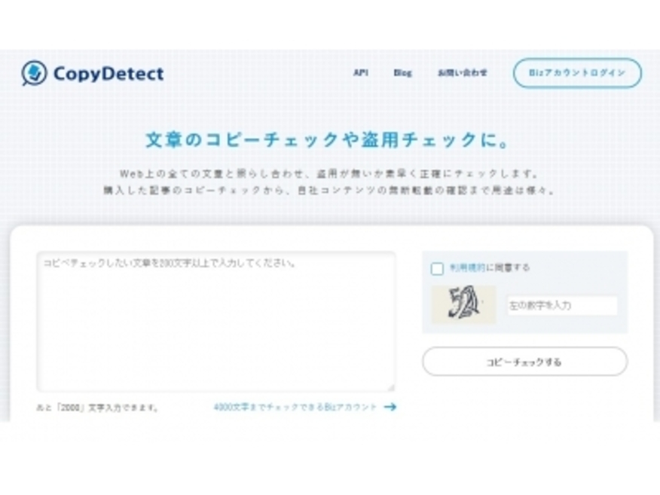Open the 利用規約 terms link
The height and width of the screenshot is (495, 660).
click(467, 267)
